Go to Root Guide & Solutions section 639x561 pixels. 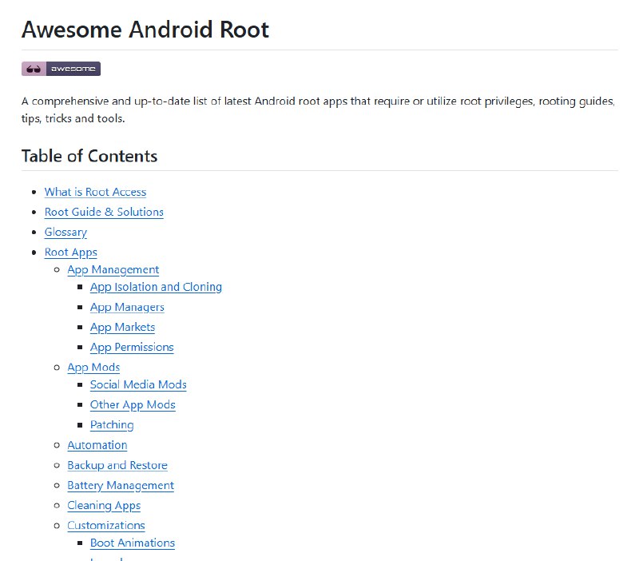[104, 212]
